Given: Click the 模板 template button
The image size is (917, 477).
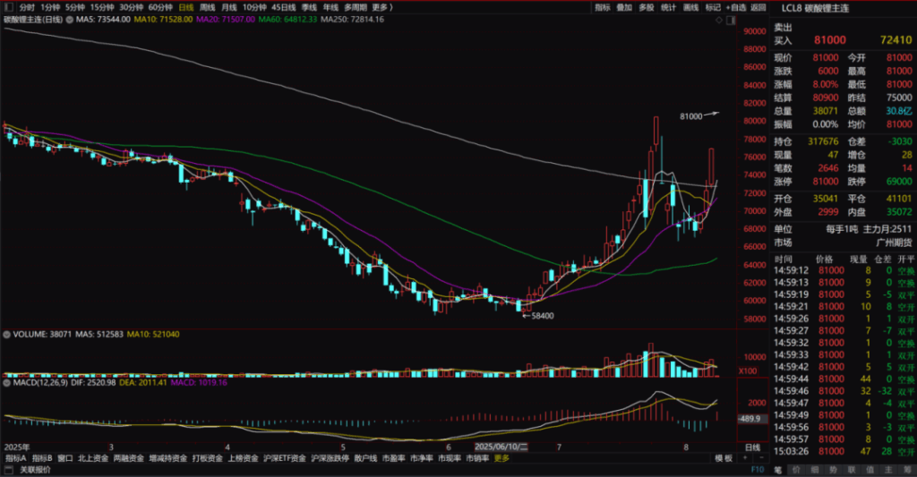Looking at the screenshot, I should click(x=722, y=458).
